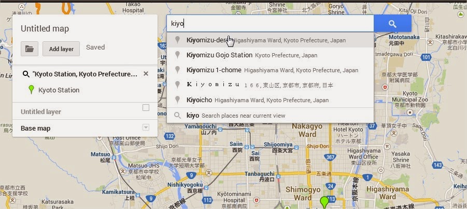Click the Nakagyo Ward label on map
The image size is (467, 209).
coord(307,130)
